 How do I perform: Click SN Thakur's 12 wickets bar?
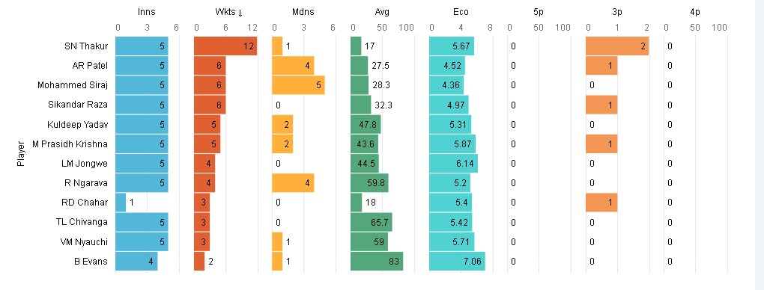click(225, 46)
